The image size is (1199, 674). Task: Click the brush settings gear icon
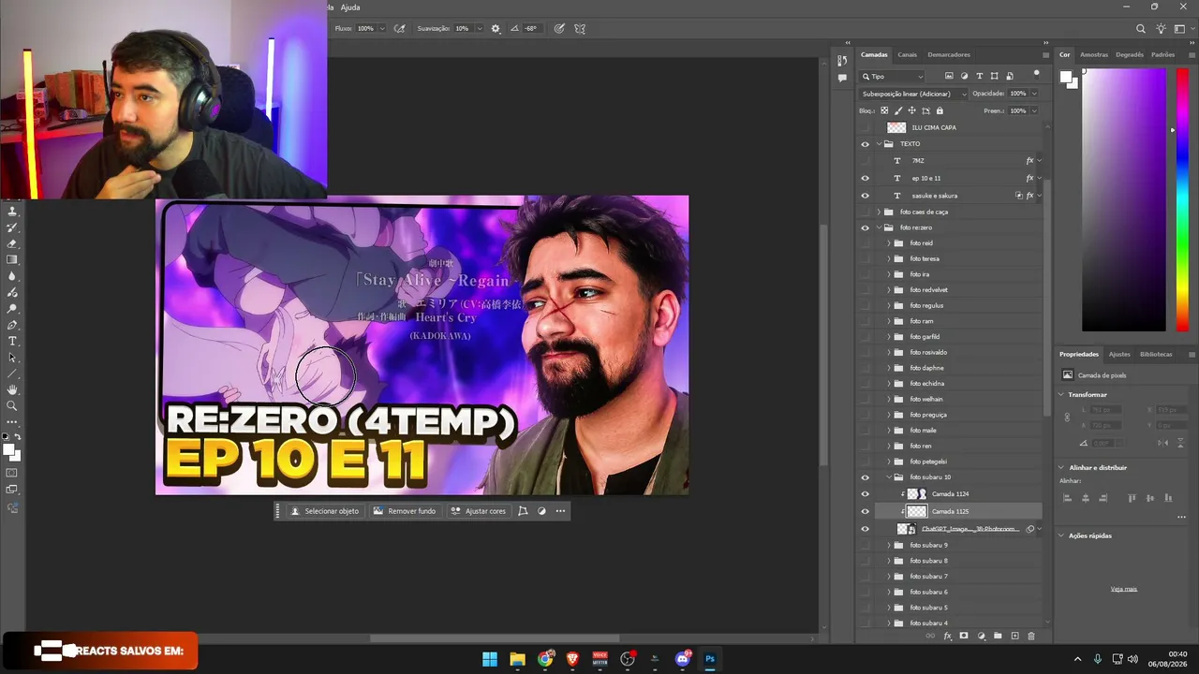point(496,29)
